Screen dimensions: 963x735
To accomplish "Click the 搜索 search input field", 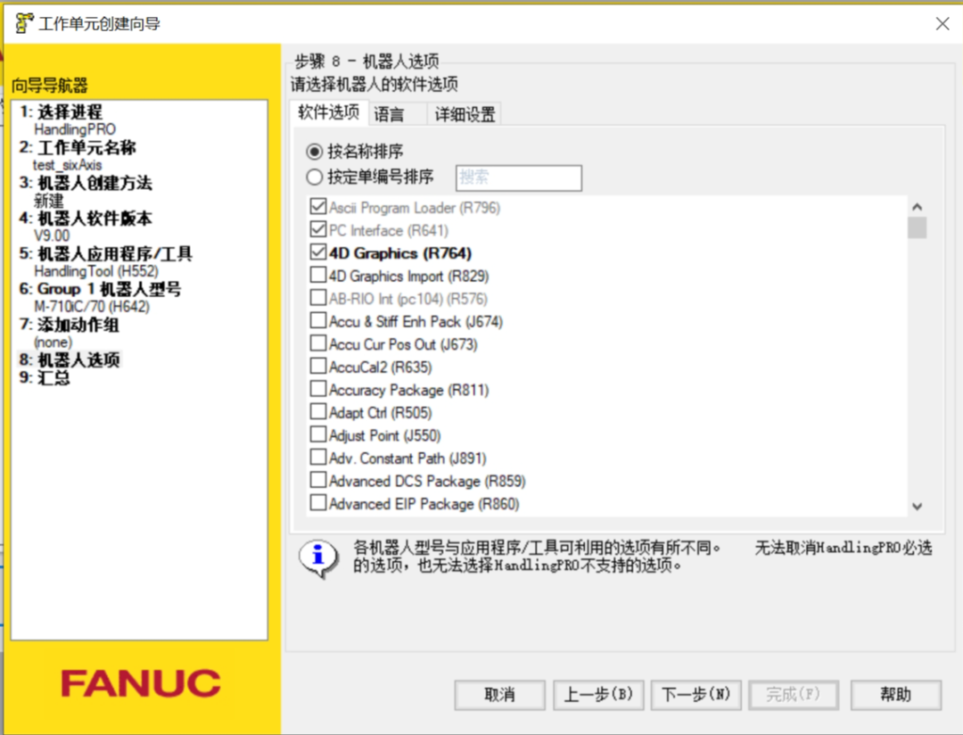I will pyautogui.click(x=518, y=178).
